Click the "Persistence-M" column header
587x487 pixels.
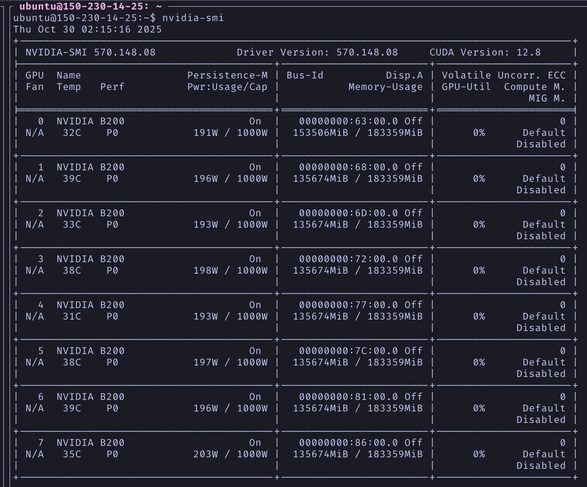[227, 75]
